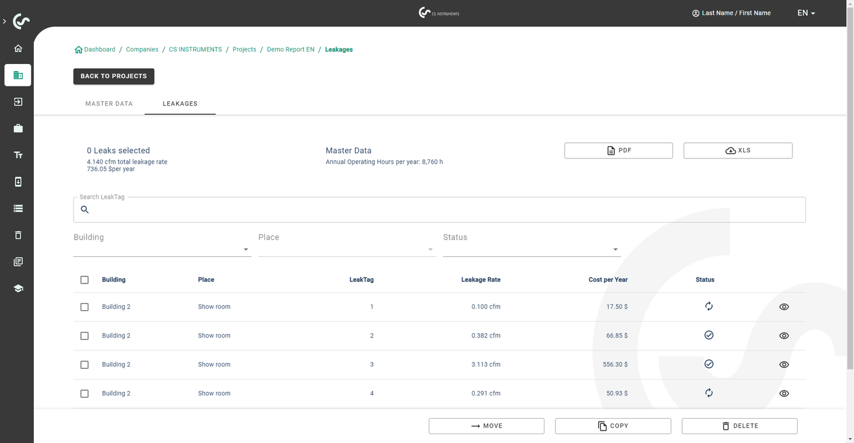
Task: Select the LEAKAGES tab
Action: 180,103
